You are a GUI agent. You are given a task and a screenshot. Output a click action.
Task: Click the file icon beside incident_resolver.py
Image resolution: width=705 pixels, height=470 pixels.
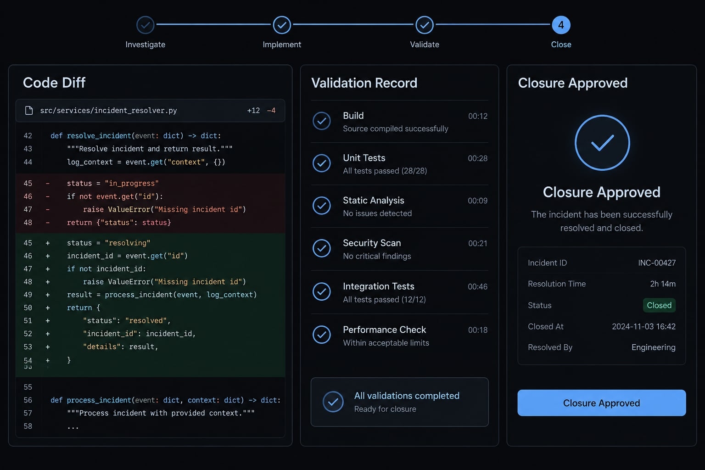pyautogui.click(x=29, y=111)
